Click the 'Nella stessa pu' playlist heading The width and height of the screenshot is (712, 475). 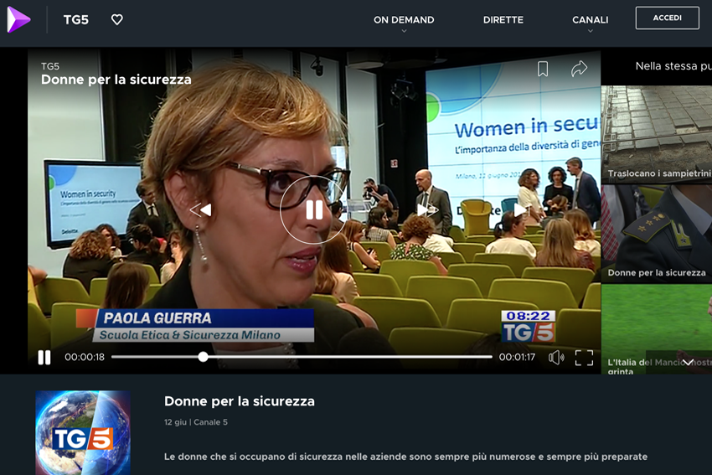(673, 66)
